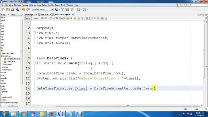This screenshot has height=117, width=208.
Task: Click the Source view button
Action: pos(28,18)
